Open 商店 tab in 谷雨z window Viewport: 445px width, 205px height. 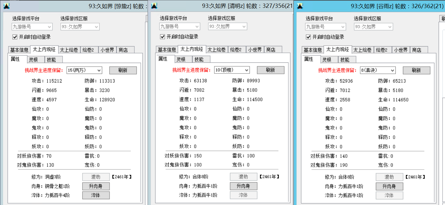419,50
